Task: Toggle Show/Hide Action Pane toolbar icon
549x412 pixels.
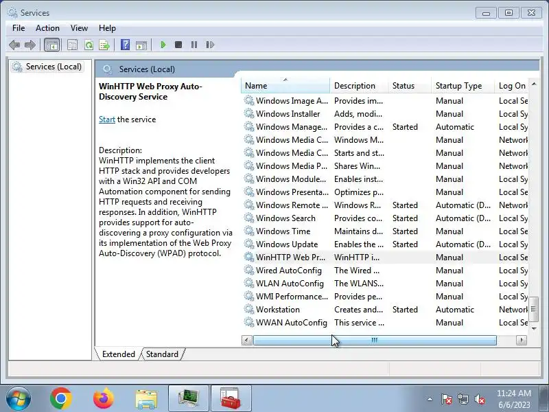Action: tap(141, 45)
